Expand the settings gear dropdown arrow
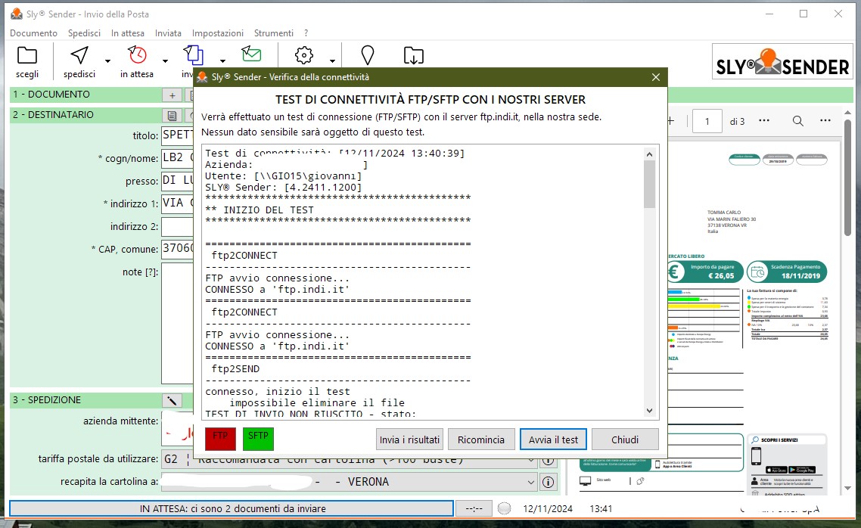861x528 pixels. [332, 61]
